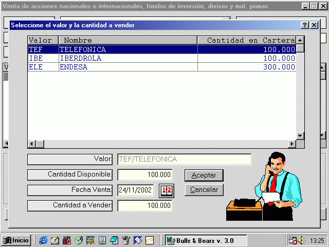Open the pencil-and-paper quick launch icon
Screen dimensions: 329x247
(x=55, y=240)
